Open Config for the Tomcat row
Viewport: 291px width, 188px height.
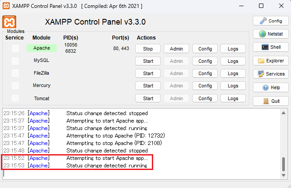(x=205, y=98)
